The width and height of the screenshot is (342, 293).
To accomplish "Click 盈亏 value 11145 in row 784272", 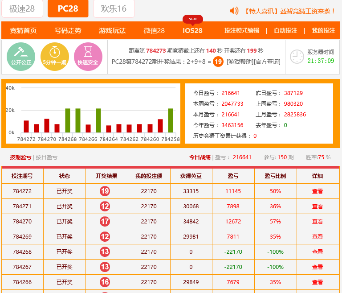I will pyautogui.click(x=233, y=191).
